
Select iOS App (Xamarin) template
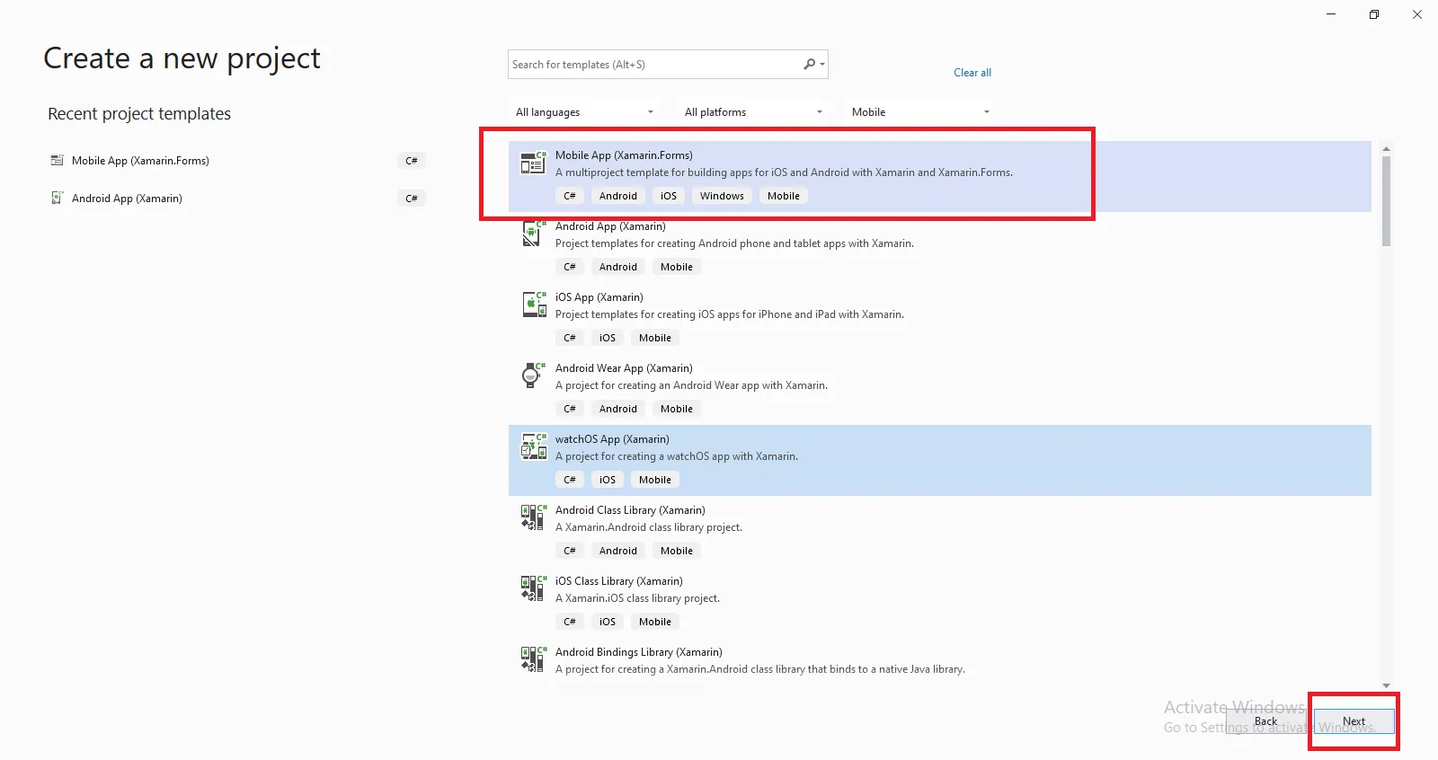click(940, 318)
